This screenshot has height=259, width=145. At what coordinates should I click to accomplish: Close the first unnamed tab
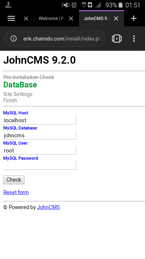pos(26,19)
